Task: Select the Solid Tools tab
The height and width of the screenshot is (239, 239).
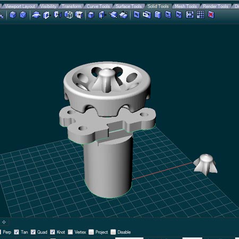Action: (x=158, y=6)
